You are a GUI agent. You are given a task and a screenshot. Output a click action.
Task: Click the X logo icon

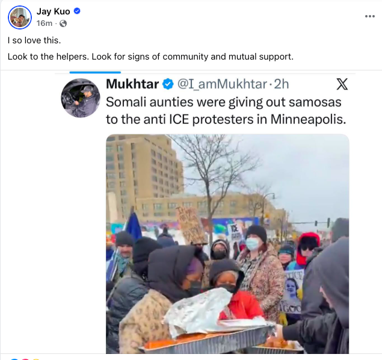tap(342, 84)
